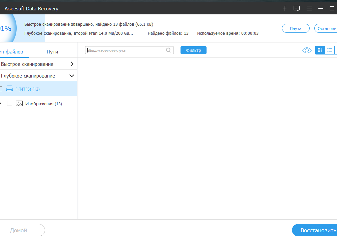
Task: Click the Глубокое сканирование, второй этап status line
Action: (x=79, y=33)
